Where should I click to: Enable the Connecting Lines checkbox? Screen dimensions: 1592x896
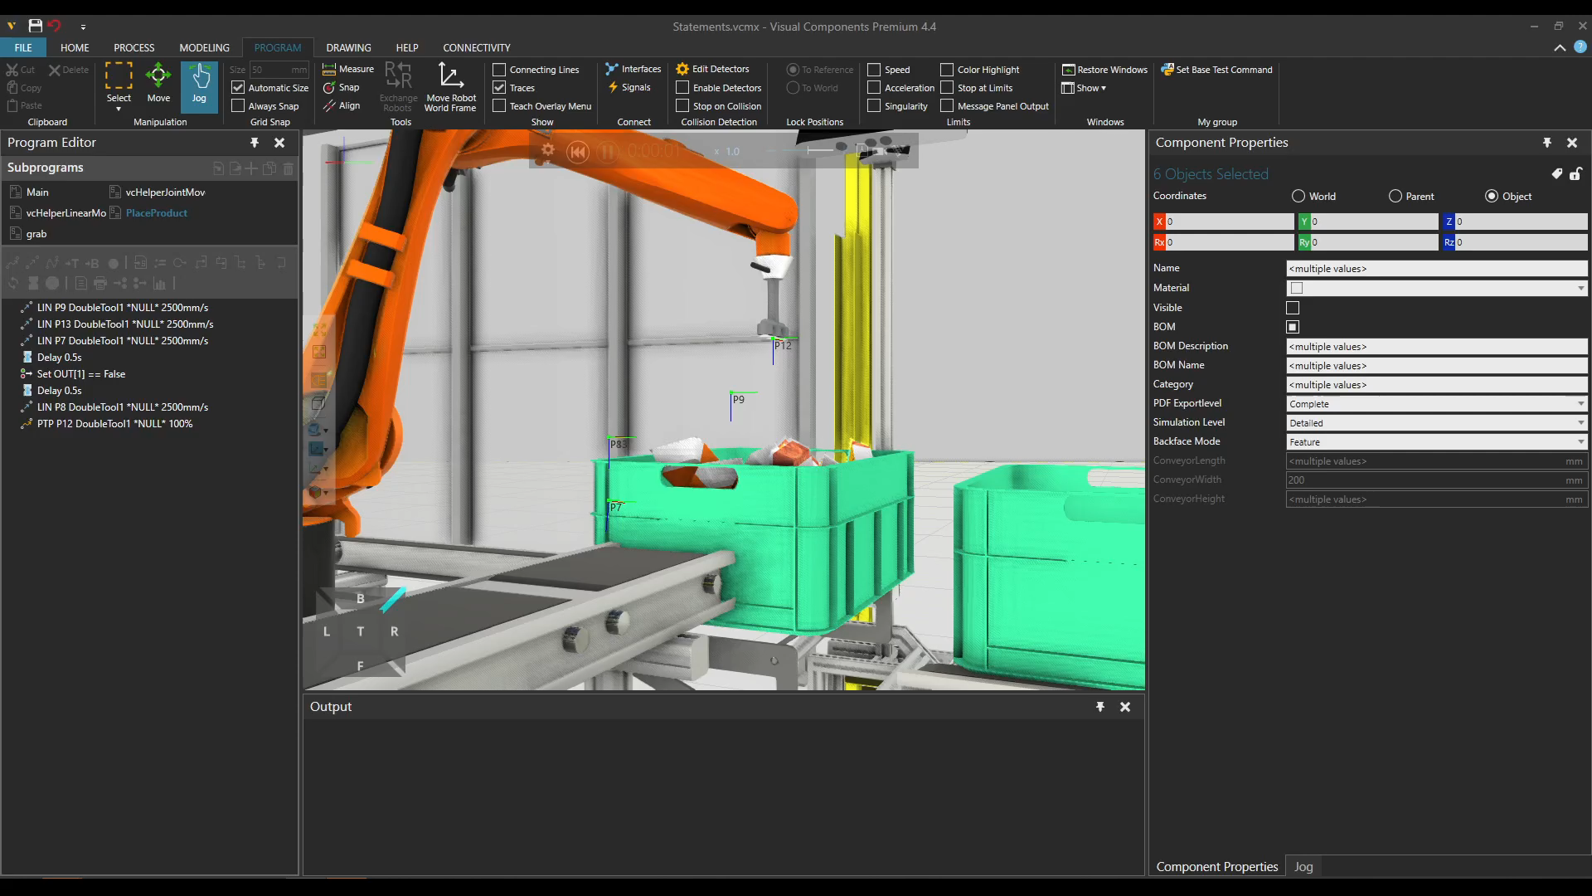[499, 70]
